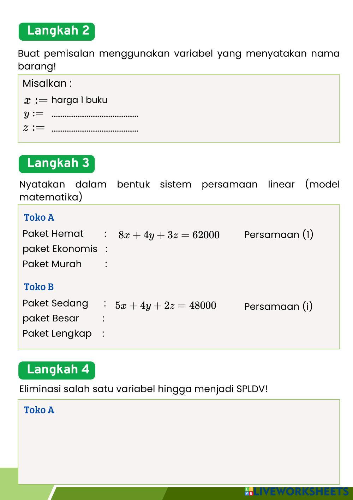Image resolution: width=353 pixels, height=500 pixels.
Task: Select the Langkah 2 green badge
Action: [x=57, y=31]
